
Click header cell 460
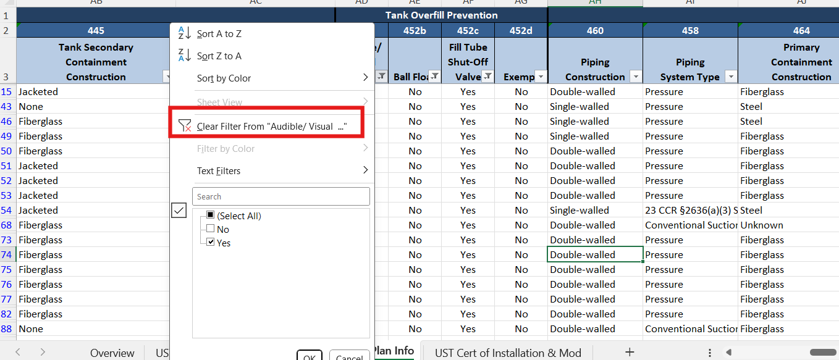pyautogui.click(x=595, y=30)
